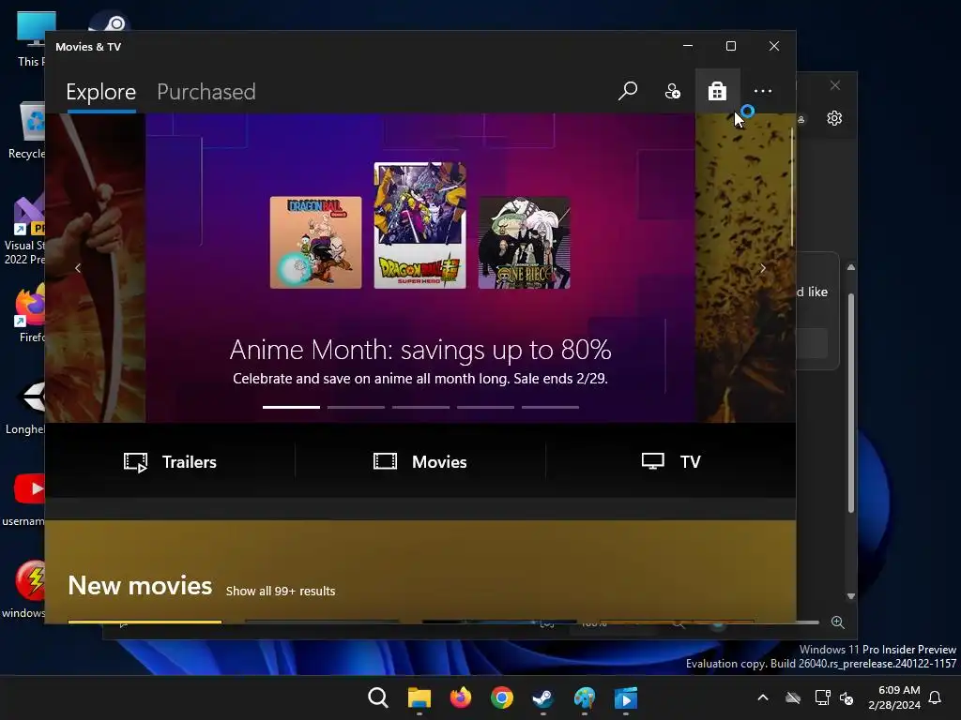The height and width of the screenshot is (720, 961).
Task: Open the three-dot more options menu
Action: 762,91
